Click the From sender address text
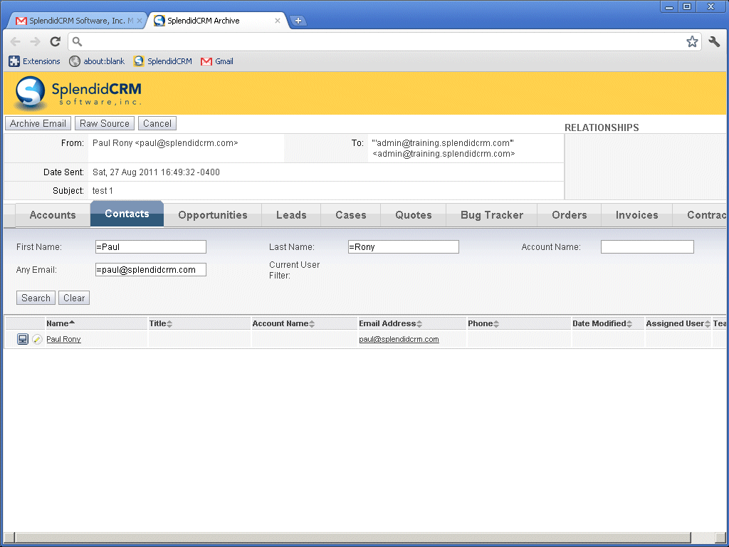 tap(165, 142)
